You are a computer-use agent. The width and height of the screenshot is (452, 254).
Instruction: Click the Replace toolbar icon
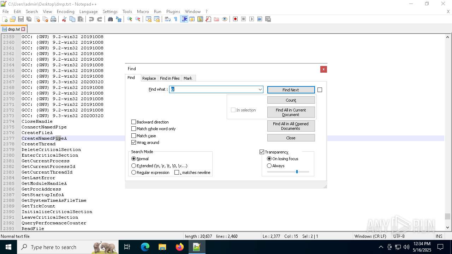pyautogui.click(x=119, y=19)
